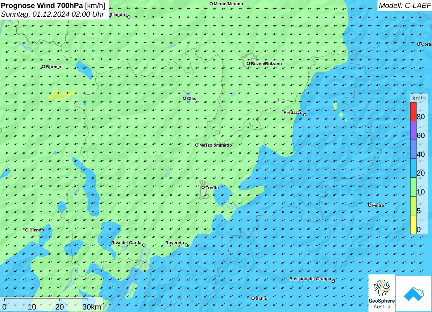Click the Bozen/Bolzano city marker
Screen dimensions: 432x312
tap(248, 64)
